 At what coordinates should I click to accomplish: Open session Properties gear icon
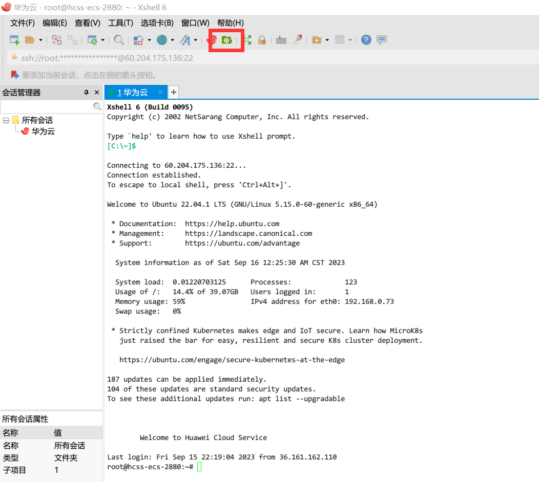click(92, 40)
